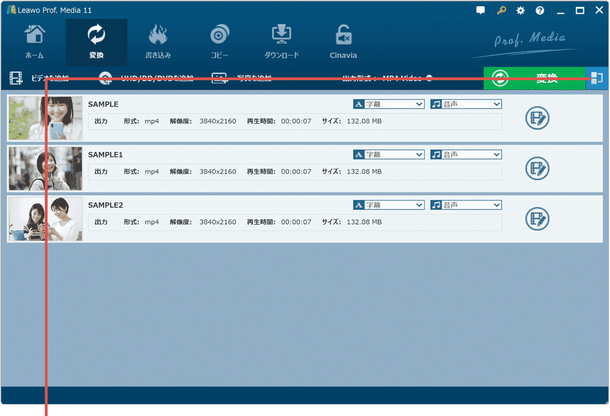
Task: Open the Cinavia removal module
Action: point(343,42)
